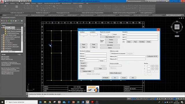Open Chrome from the taskbar
This screenshot has height=104, width=185.
pos(50,102)
